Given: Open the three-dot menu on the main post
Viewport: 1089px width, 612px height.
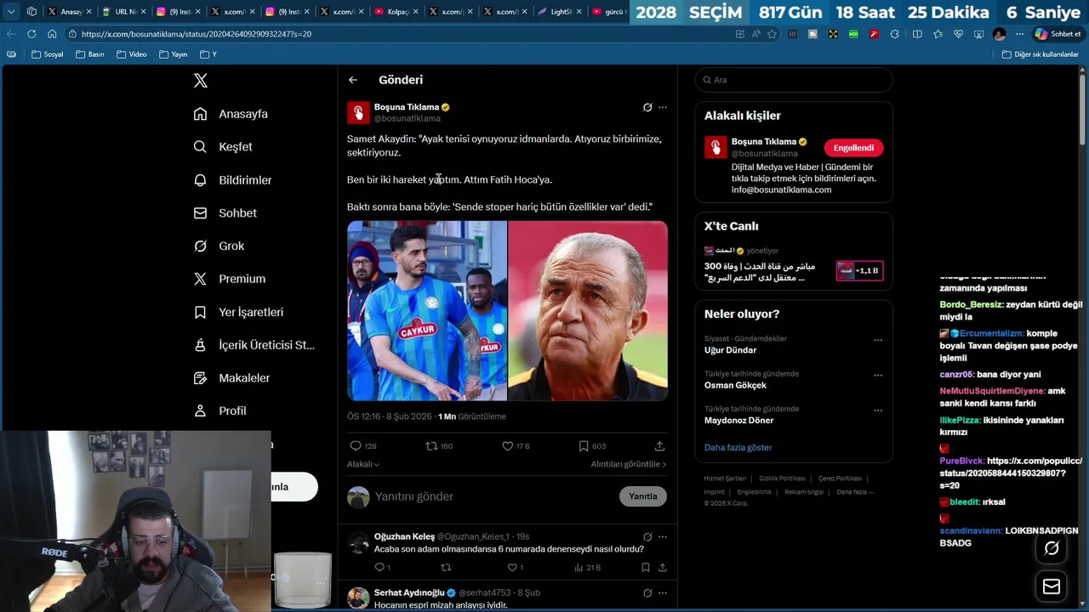Looking at the screenshot, I should [x=663, y=107].
